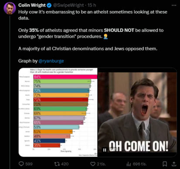The height and width of the screenshot is (169, 180).
Task: Open Colin Wright's profile picture
Action: pos(10,8)
